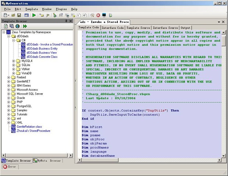Screen dimensions: 228x176
Task: Click the globe icon in Template Browser
Action: [17, 26]
